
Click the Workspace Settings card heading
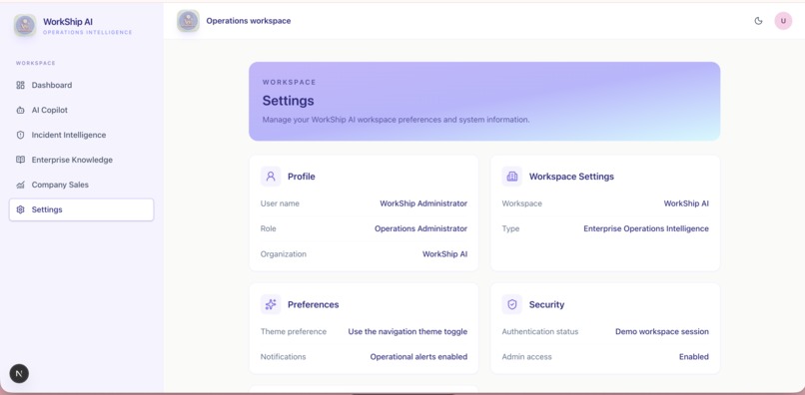[x=571, y=177]
